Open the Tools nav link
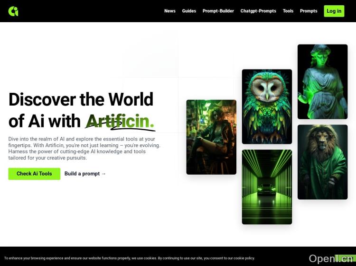The width and height of the screenshot is (356, 266). click(288, 11)
